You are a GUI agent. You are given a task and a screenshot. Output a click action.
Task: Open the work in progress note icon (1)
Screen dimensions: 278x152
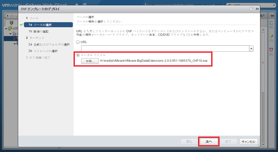point(271,36)
